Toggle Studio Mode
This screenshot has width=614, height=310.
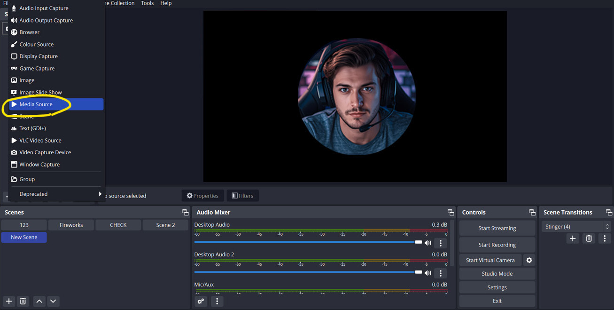[x=497, y=274]
